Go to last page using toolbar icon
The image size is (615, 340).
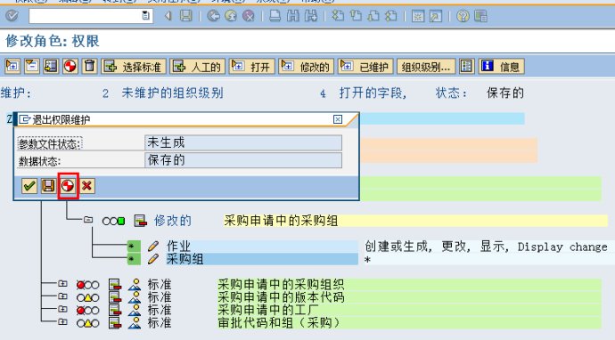(391, 16)
